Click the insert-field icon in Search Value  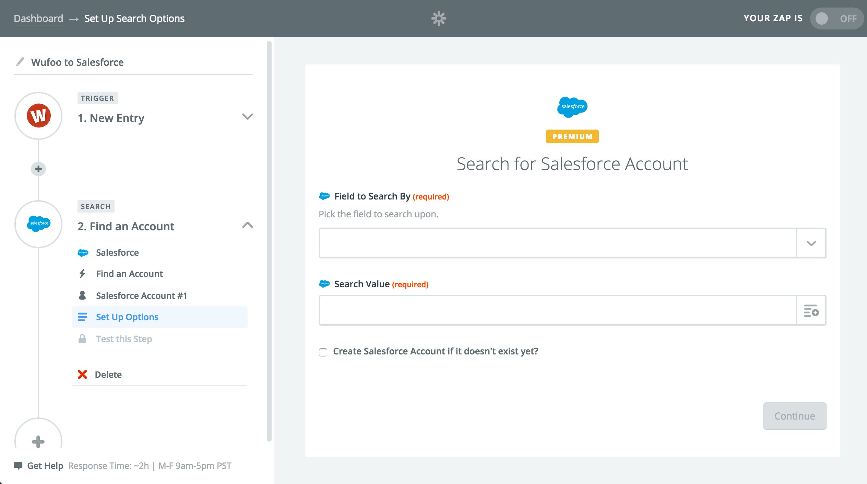811,311
